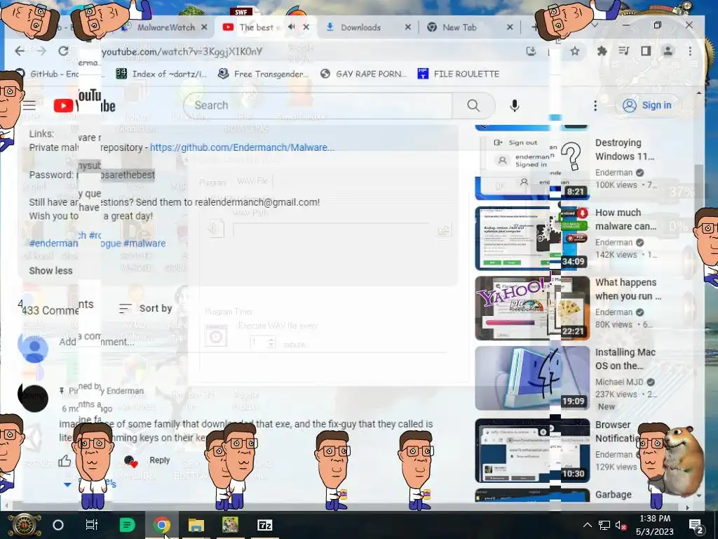Close the MalwareWatch tab
Image resolution: width=718 pixels, height=539 pixels.
(204, 27)
